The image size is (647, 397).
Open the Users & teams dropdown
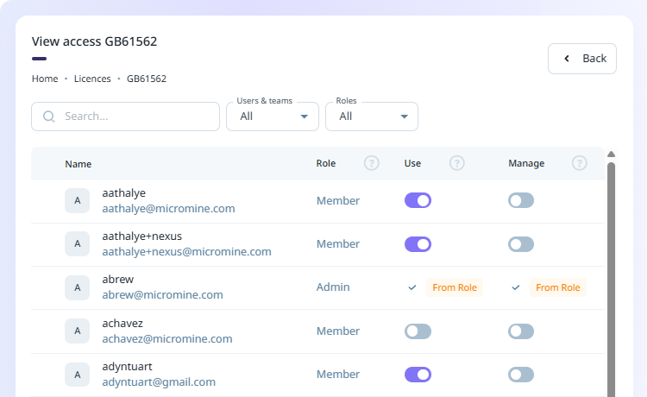tap(273, 117)
